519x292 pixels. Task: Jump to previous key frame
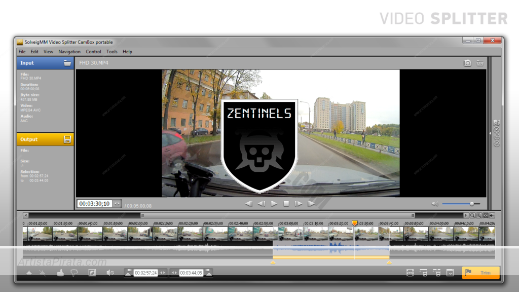249,204
